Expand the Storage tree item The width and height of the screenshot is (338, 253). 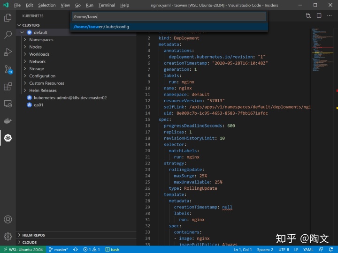point(25,68)
